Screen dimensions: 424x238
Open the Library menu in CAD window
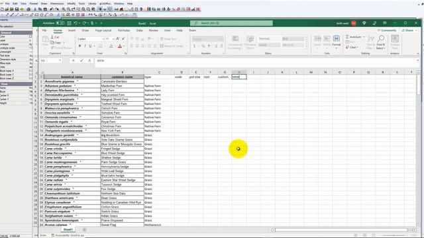point(92,3)
